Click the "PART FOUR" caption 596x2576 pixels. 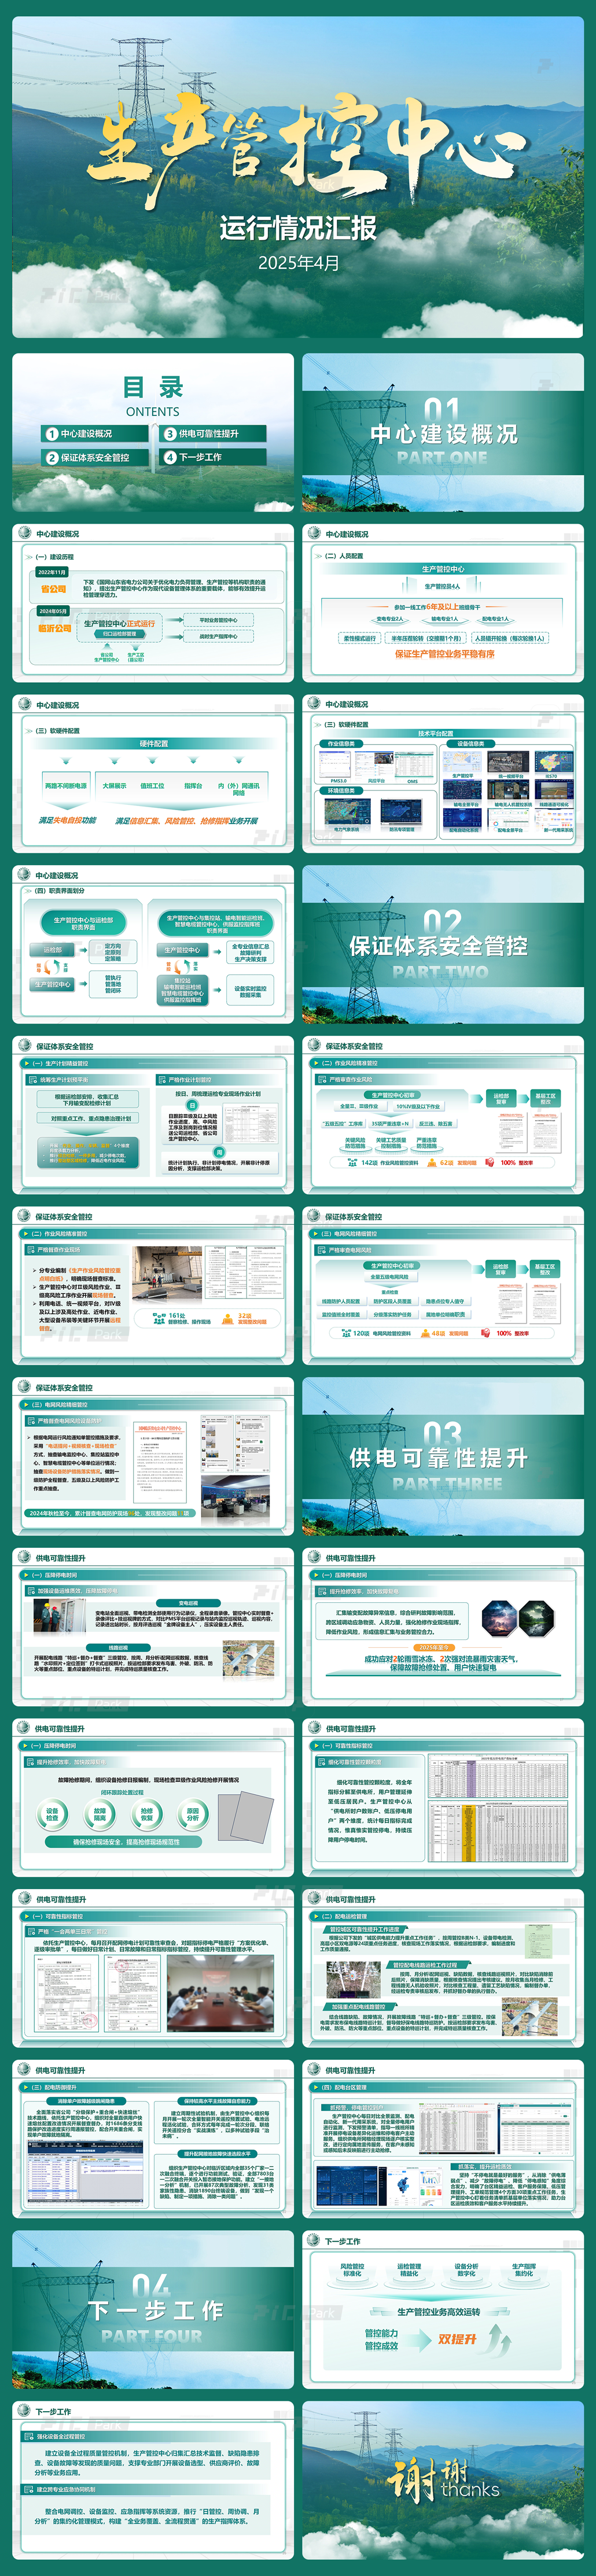pyautogui.click(x=152, y=2336)
